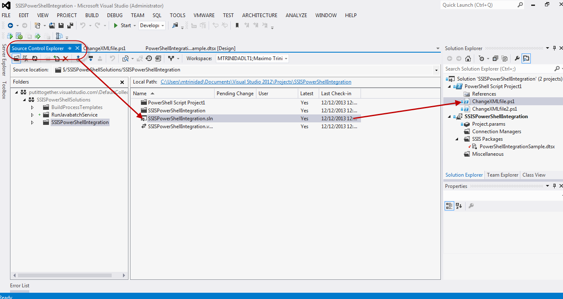
Task: Click the Last Check-in column header
Action: click(340, 94)
